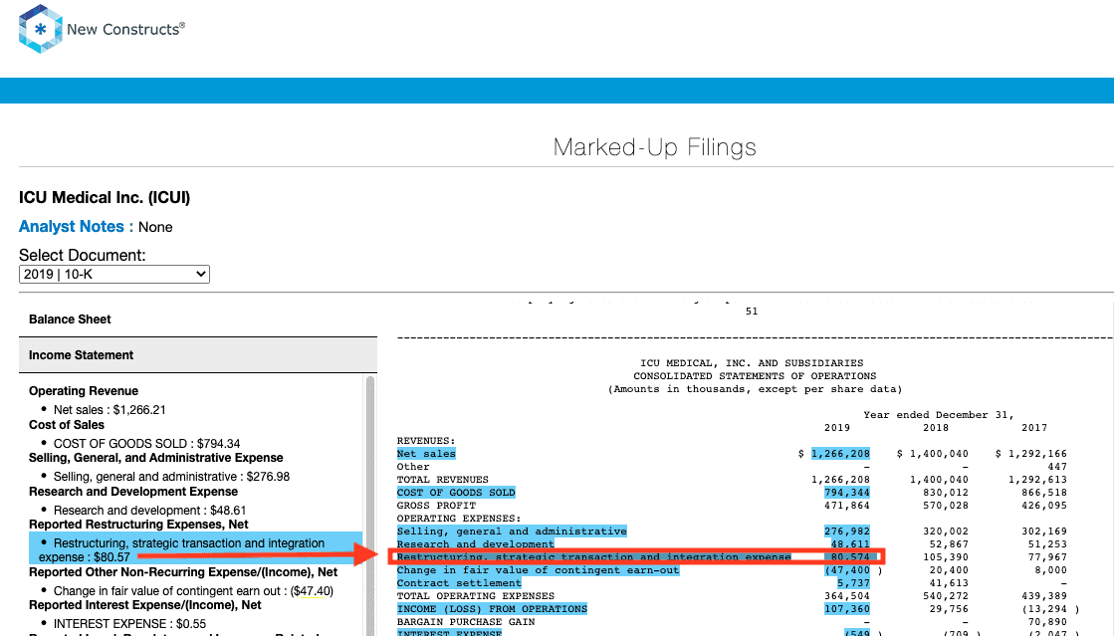
Task: Click the Cost of Sales heading
Action: point(66,425)
